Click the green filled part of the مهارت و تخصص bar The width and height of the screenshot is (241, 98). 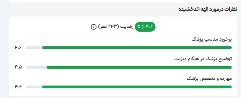pos(137,87)
